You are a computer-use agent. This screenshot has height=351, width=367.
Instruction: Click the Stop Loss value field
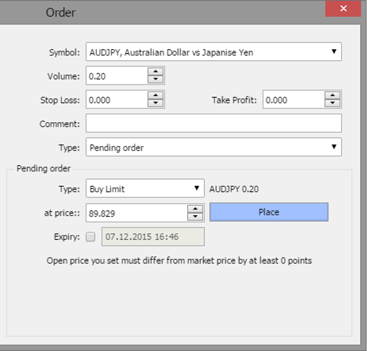(117, 100)
